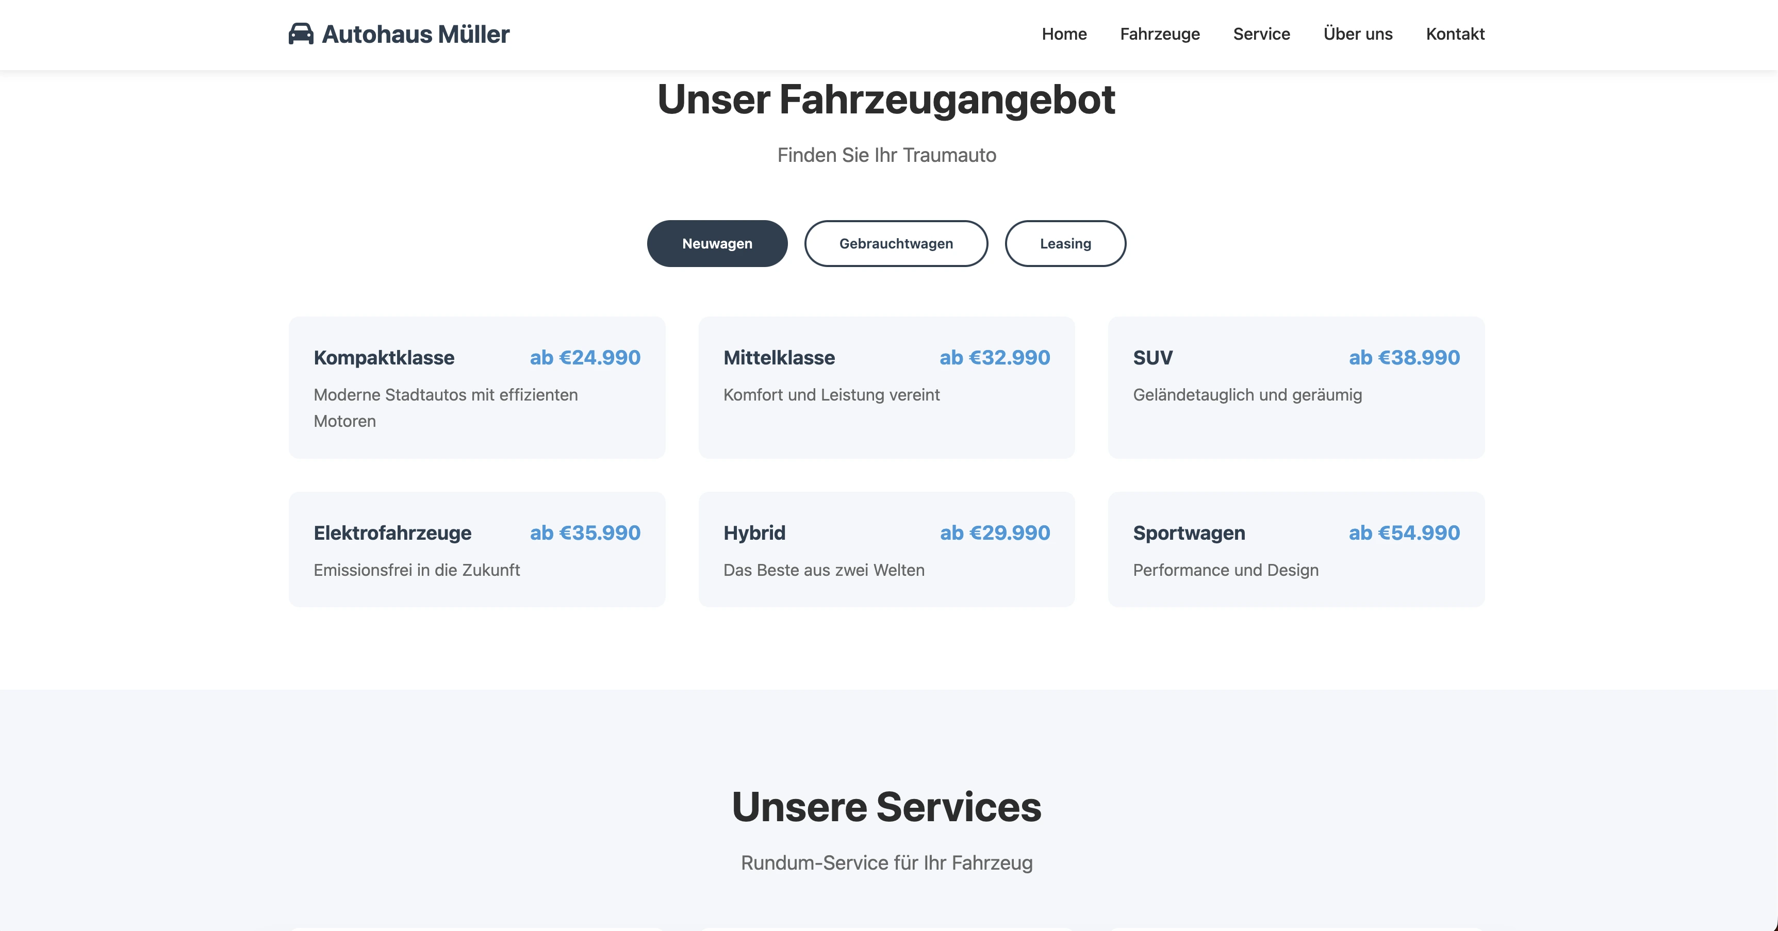Image resolution: width=1778 pixels, height=931 pixels.
Task: Select the Leasing filter option
Action: pos(1065,243)
